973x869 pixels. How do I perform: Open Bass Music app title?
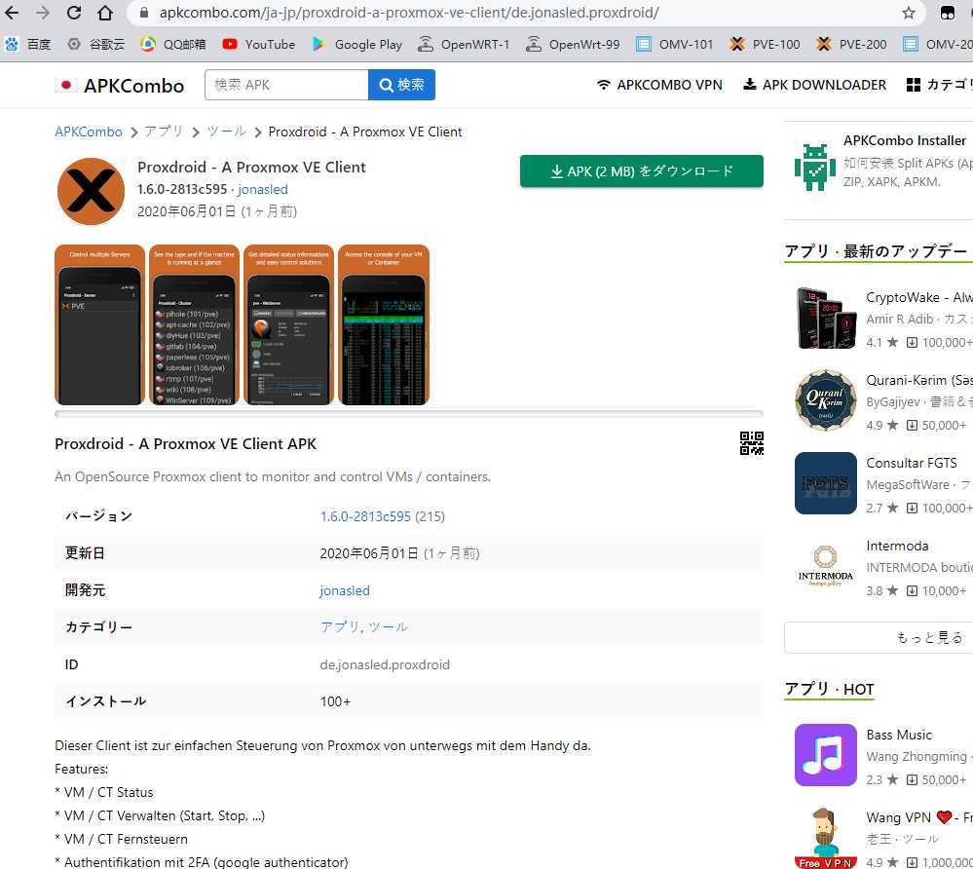point(899,735)
